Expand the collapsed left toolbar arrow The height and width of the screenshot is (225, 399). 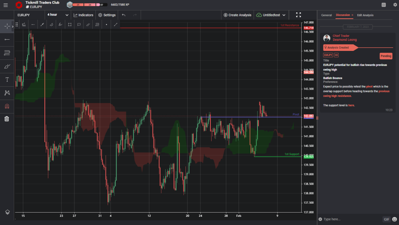click(12, 26)
